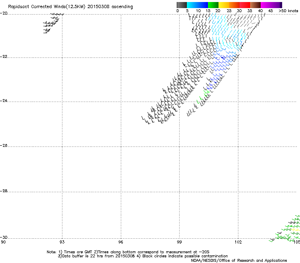Click the 90 longitude axis label
This screenshot has width=300, height=263.
[x=3, y=242]
